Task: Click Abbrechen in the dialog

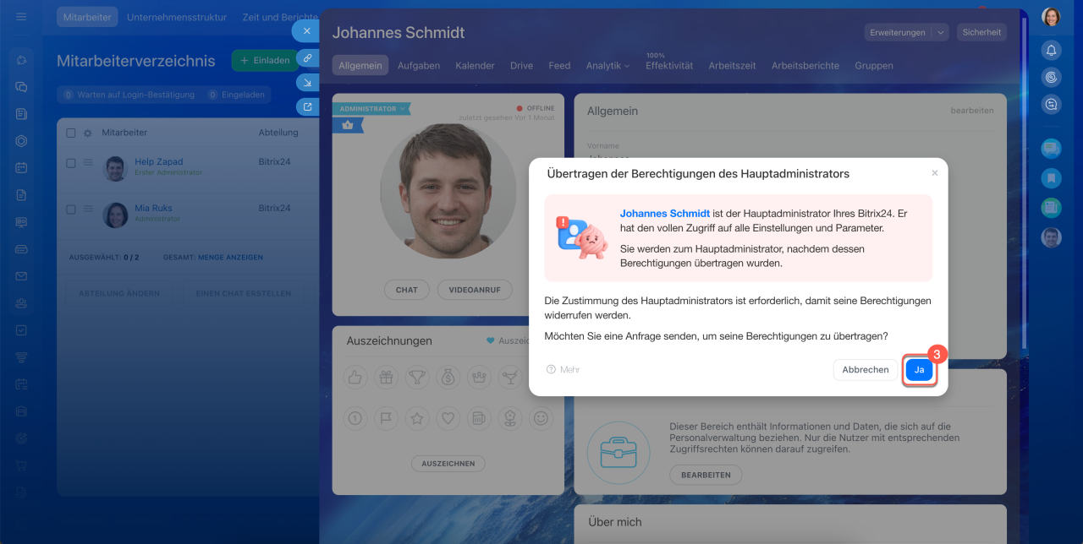Action: click(866, 370)
